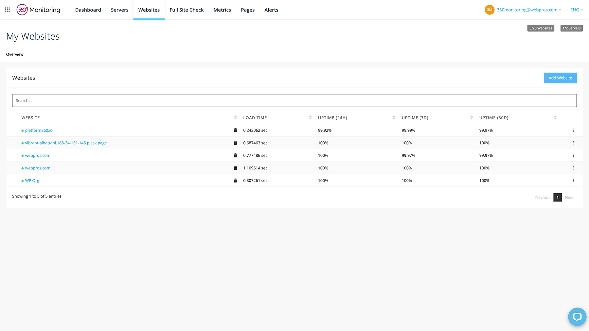Sort table by Uptime (30D) arrows
589x331 pixels.
click(555, 117)
